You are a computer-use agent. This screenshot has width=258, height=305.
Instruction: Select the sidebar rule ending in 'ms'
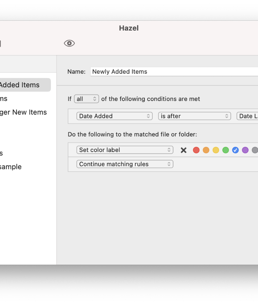[4, 99]
